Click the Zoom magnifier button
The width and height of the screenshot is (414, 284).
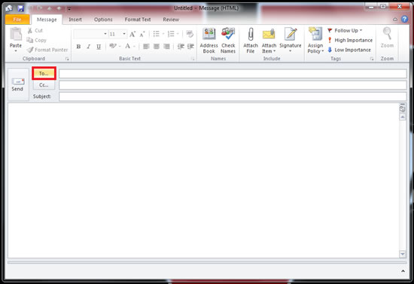(387, 38)
